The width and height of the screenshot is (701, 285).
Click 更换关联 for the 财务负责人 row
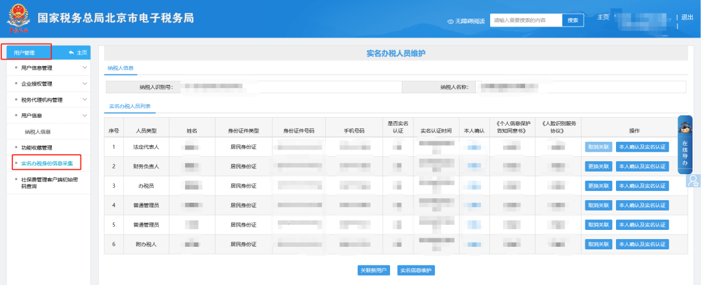[x=598, y=166]
